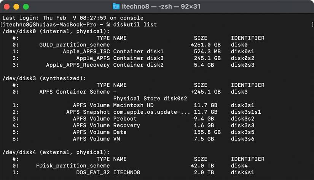Viewport: 314px width, 180px height.
Task: Click the ITECHNO8 partition name
Action: [127, 172]
